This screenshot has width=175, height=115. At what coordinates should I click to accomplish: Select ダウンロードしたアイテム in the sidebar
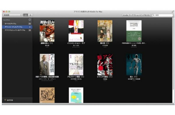17,27
